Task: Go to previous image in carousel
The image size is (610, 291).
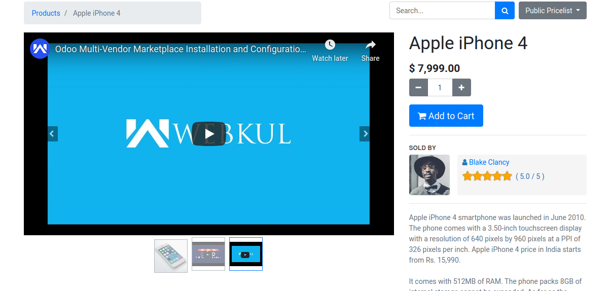Action: (52, 134)
